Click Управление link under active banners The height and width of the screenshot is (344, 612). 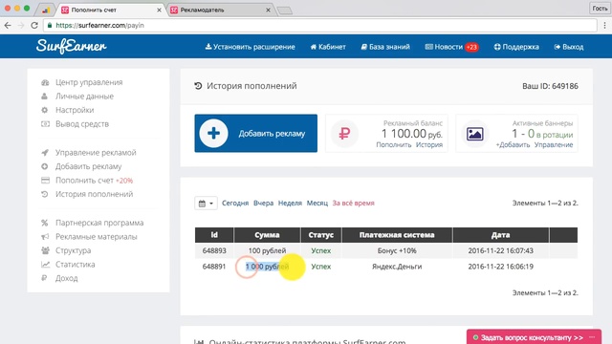point(554,144)
